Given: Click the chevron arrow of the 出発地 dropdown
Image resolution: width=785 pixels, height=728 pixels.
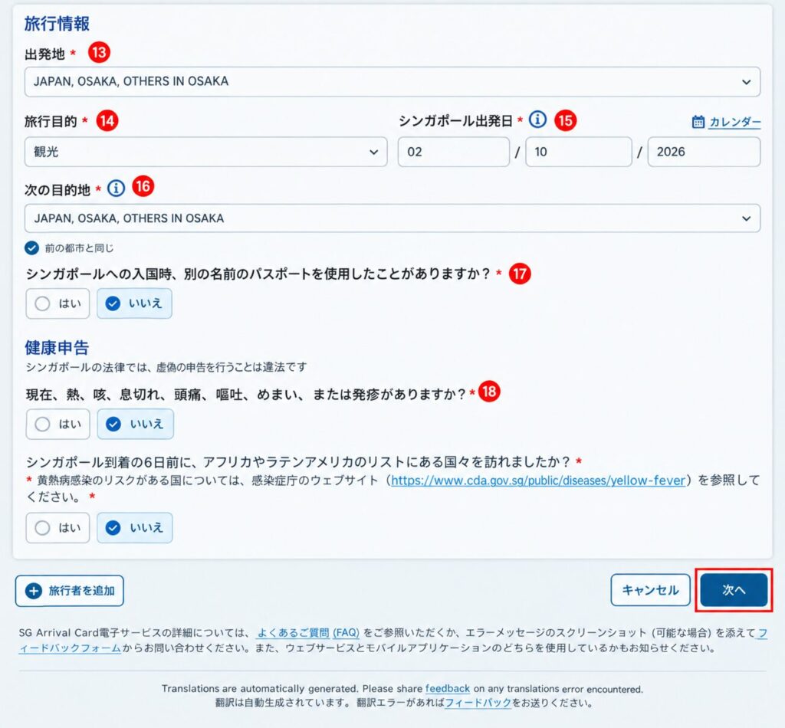Looking at the screenshot, I should point(747,82).
